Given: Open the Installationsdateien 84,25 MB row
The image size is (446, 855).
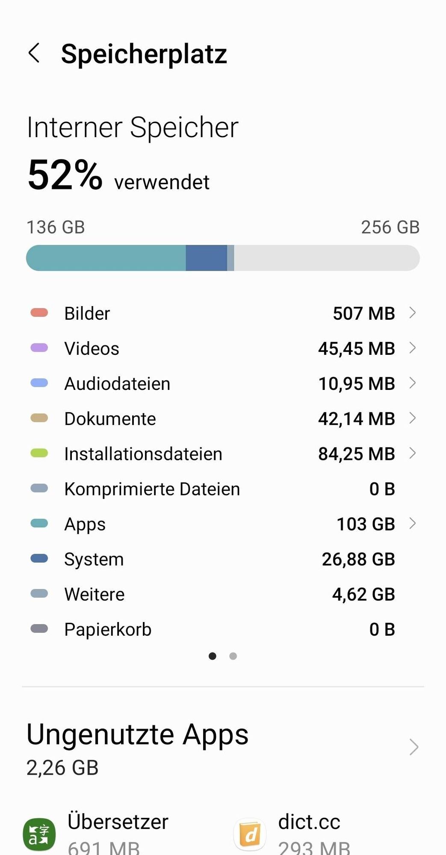Looking at the screenshot, I should pos(223,454).
